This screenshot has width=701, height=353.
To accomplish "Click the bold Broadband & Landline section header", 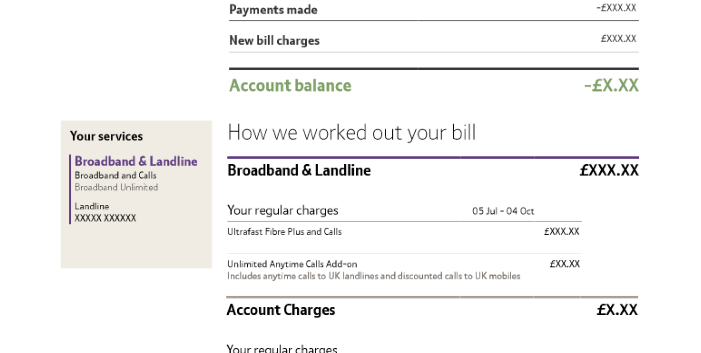I will [299, 170].
